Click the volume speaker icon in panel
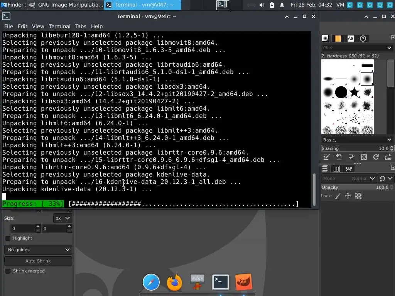The image size is (395, 296). pyautogui.click(x=262, y=5)
